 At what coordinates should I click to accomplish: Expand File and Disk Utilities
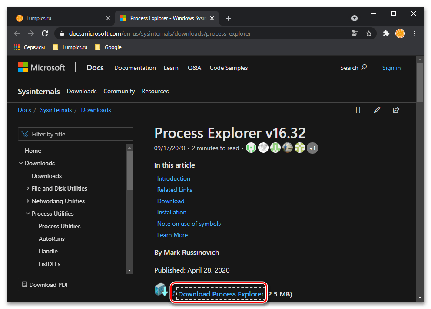point(28,188)
